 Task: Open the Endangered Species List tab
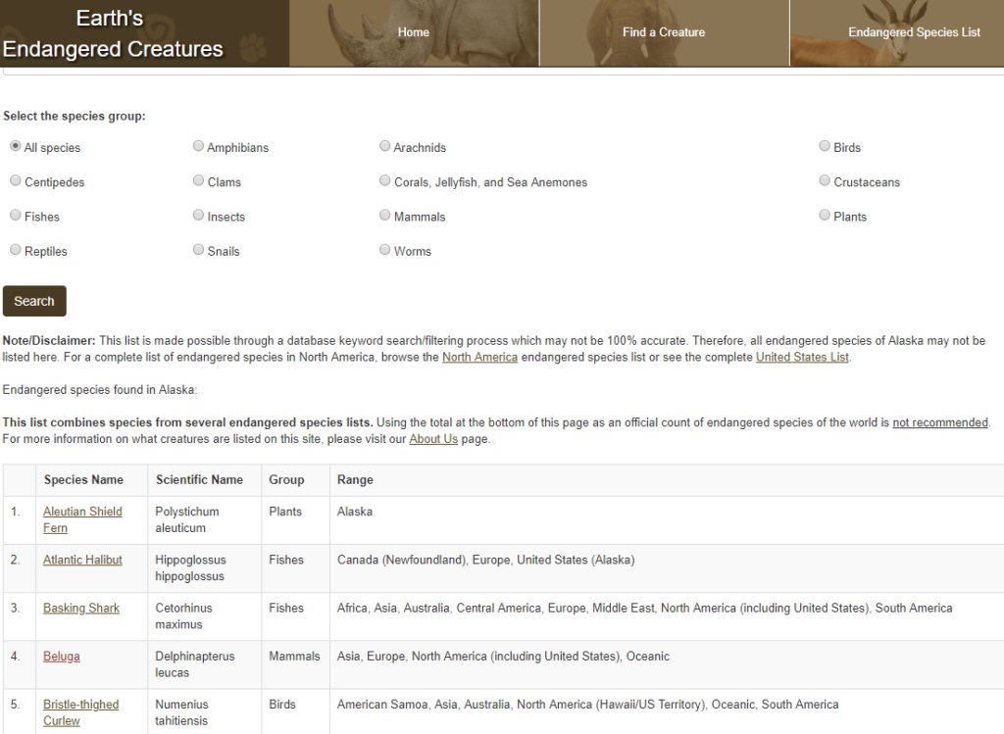coord(914,31)
